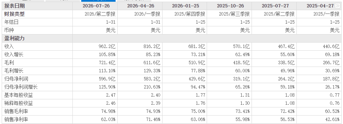Click the 2025-10-26 column header
The height and width of the screenshot is (124, 343).
click(x=230, y=6)
